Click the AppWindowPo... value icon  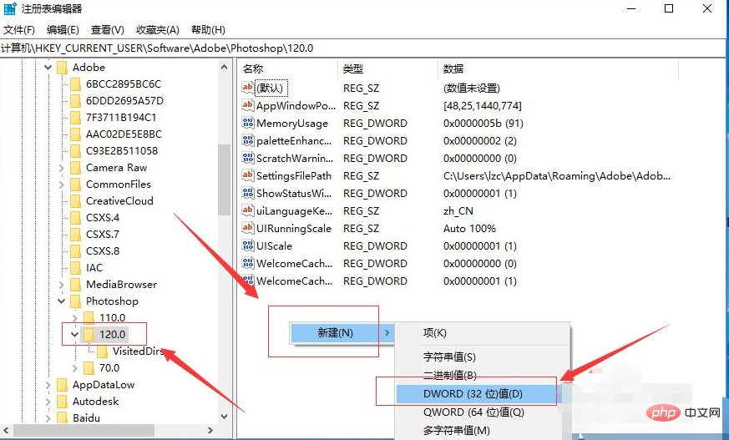248,105
